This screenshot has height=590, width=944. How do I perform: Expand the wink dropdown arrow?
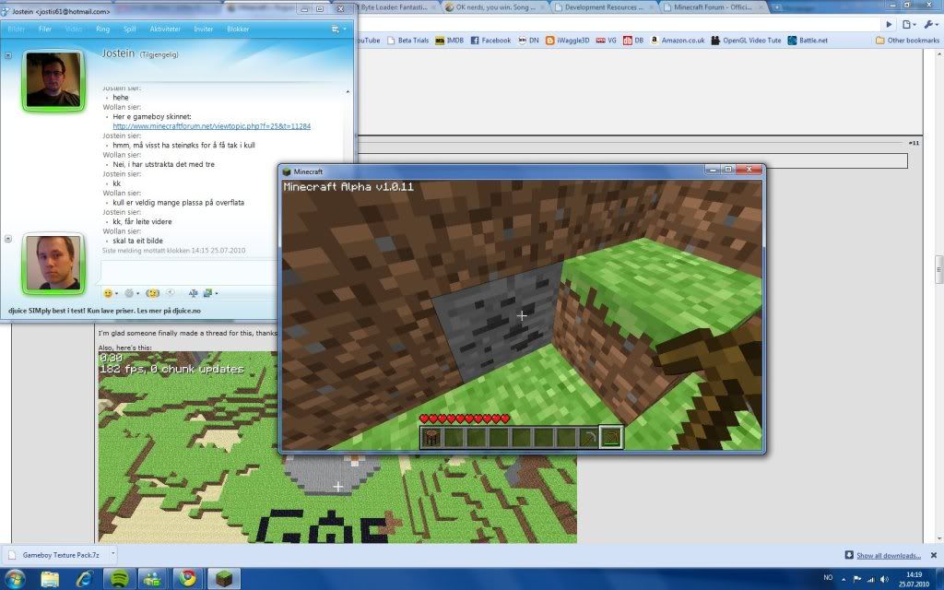tap(137, 294)
